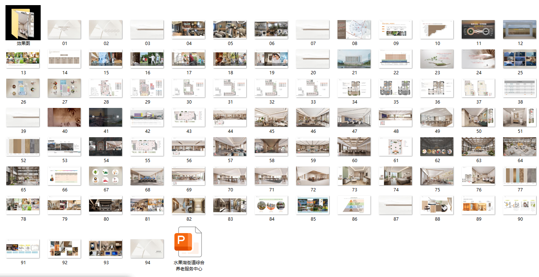Select bedroom rendering thumbnail 74
The height and width of the screenshot is (277, 539).
[x=396, y=176]
